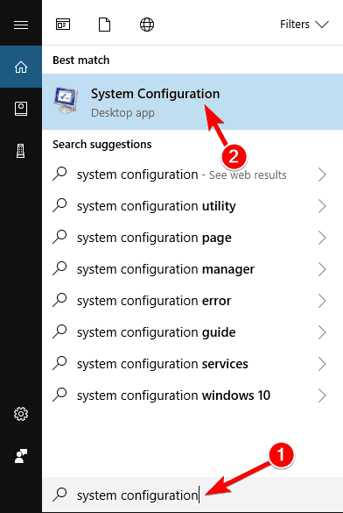343x513 pixels.
Task: Select 'system configuration error' suggestion
Action: coord(192,301)
